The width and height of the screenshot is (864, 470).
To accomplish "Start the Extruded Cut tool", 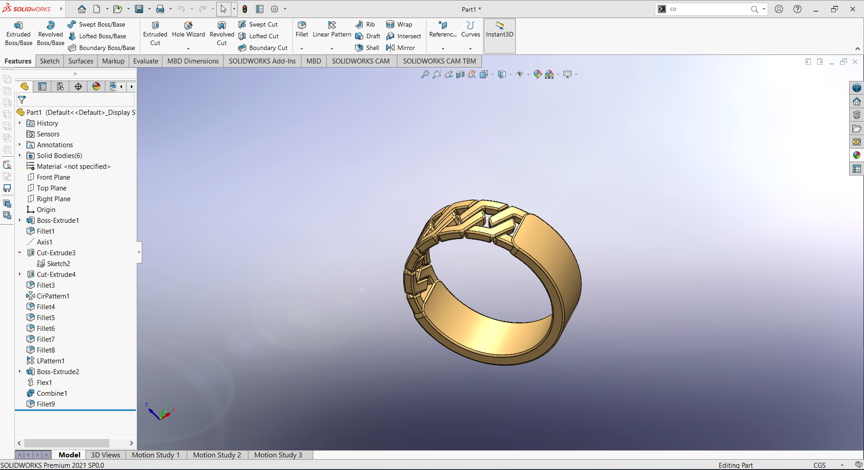I will pyautogui.click(x=155, y=34).
